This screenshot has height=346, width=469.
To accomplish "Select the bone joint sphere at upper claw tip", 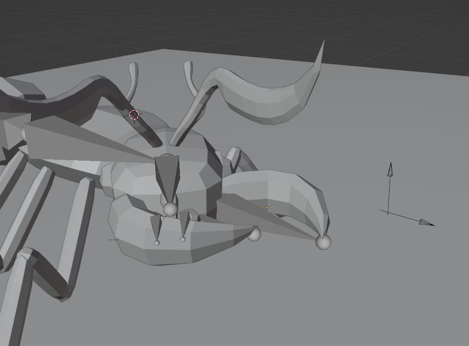I will 323,242.
